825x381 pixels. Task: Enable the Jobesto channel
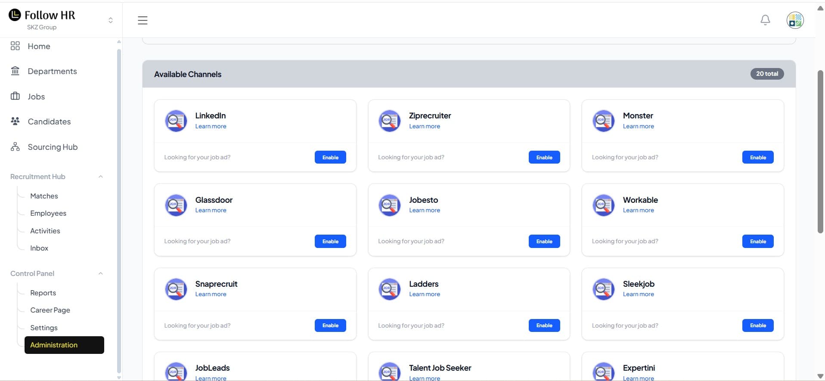pos(544,241)
